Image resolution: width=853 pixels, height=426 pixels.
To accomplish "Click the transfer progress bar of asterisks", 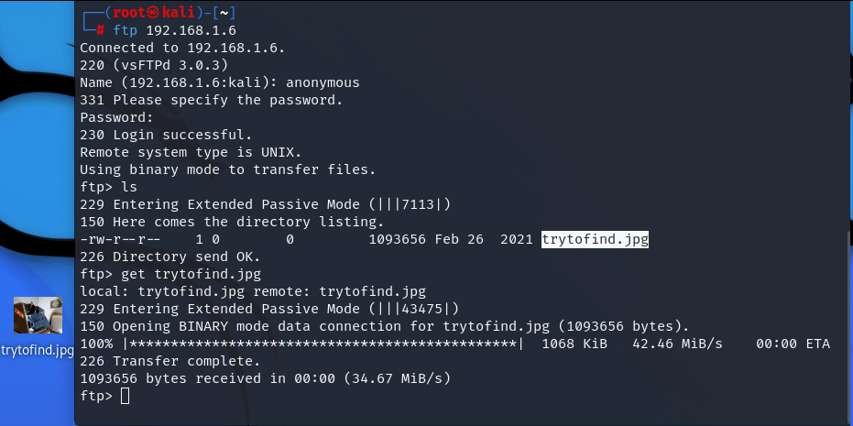I will coord(323,344).
